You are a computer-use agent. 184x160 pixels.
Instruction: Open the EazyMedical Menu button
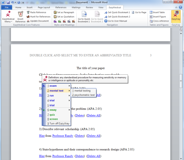tap(8, 17)
